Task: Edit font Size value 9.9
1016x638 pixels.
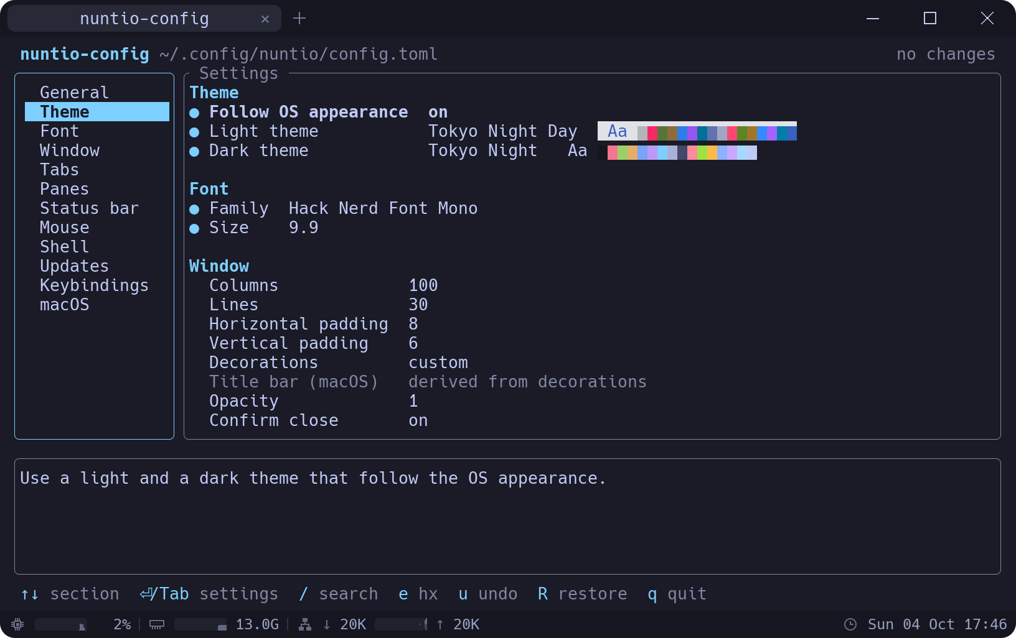Action: pyautogui.click(x=303, y=228)
